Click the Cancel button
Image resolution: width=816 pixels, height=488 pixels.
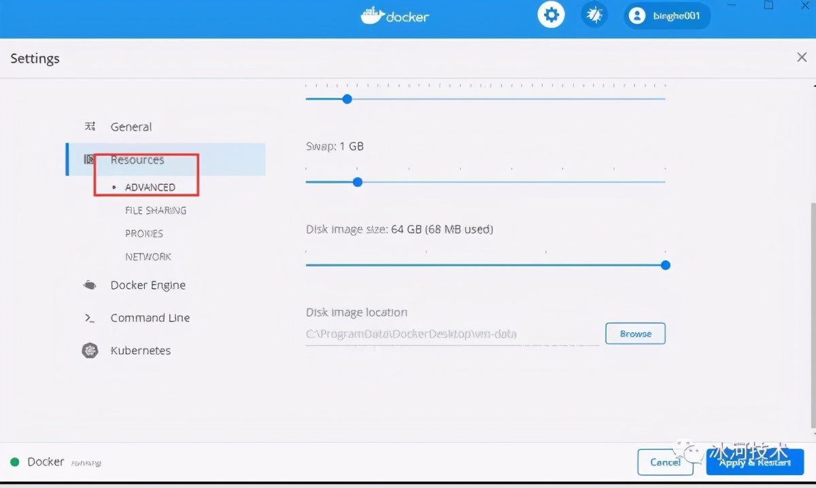665,461
